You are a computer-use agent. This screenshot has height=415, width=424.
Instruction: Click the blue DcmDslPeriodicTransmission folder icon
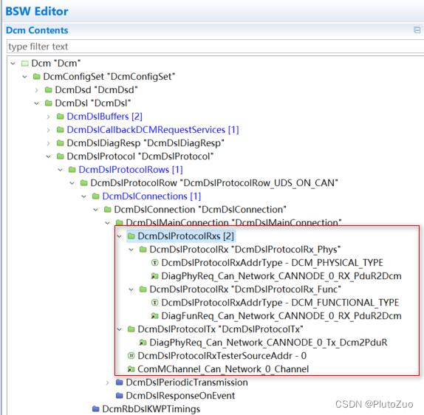tap(119, 383)
